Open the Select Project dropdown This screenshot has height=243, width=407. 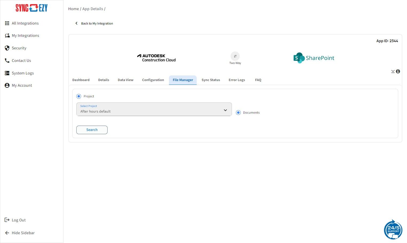[x=154, y=109]
